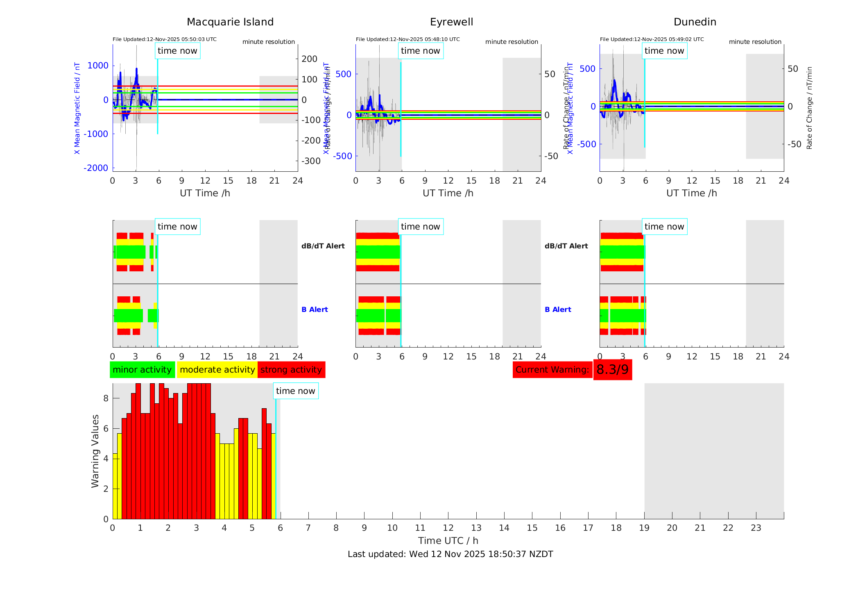Screen dimensions: 867x589
Task: Click the Warning Values y-axis label
Action: [x=95, y=451]
